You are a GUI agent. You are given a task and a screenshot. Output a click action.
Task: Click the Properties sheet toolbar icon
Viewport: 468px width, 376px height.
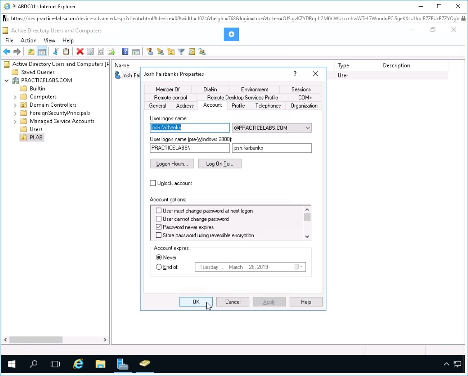click(90, 51)
